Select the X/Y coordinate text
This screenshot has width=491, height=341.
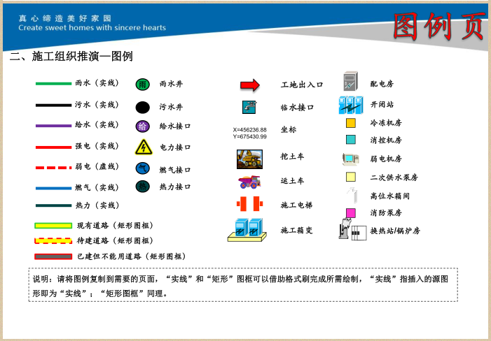pos(249,133)
